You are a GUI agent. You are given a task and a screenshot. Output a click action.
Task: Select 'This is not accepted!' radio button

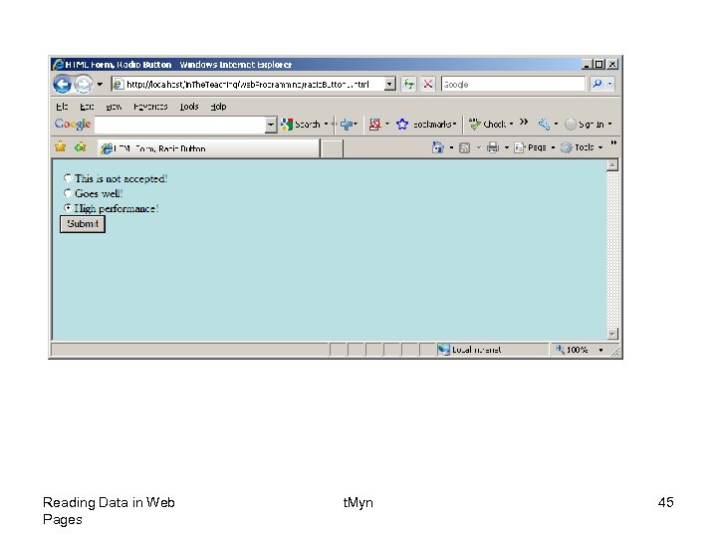pyautogui.click(x=68, y=178)
